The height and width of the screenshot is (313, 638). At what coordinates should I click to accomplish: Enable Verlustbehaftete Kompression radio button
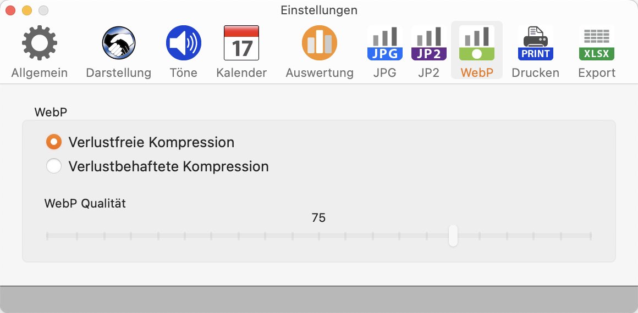[54, 166]
